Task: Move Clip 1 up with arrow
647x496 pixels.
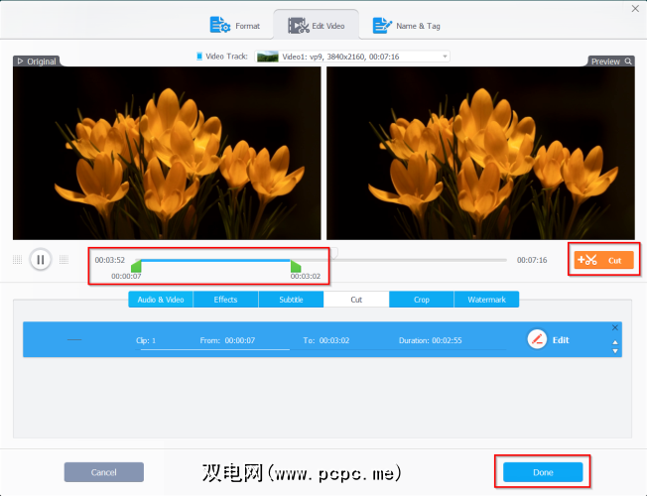Action: tap(615, 342)
